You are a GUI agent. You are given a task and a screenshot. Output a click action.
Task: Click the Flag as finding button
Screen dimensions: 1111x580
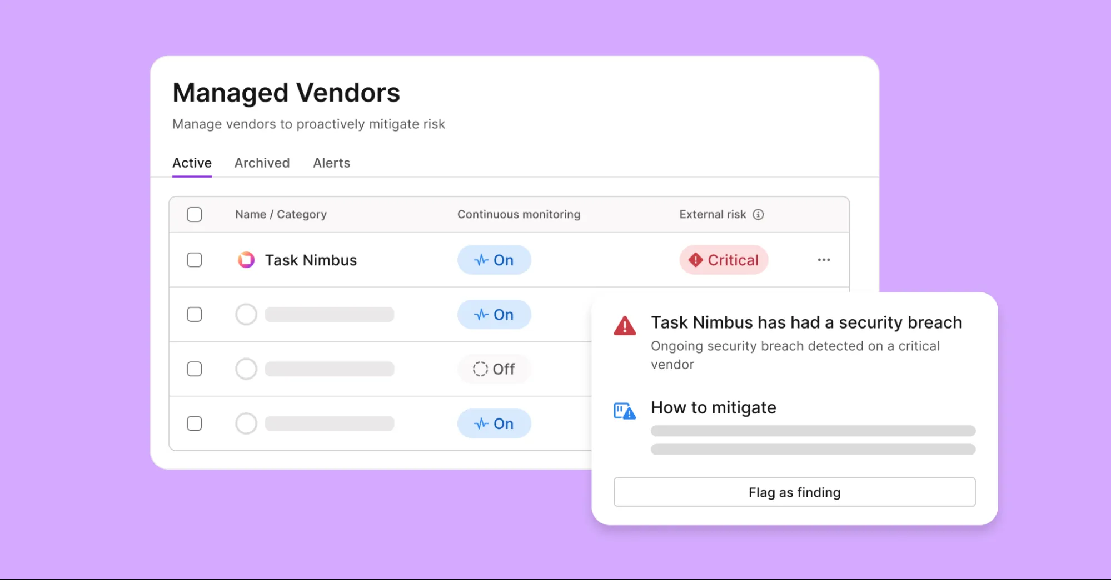pyautogui.click(x=794, y=492)
